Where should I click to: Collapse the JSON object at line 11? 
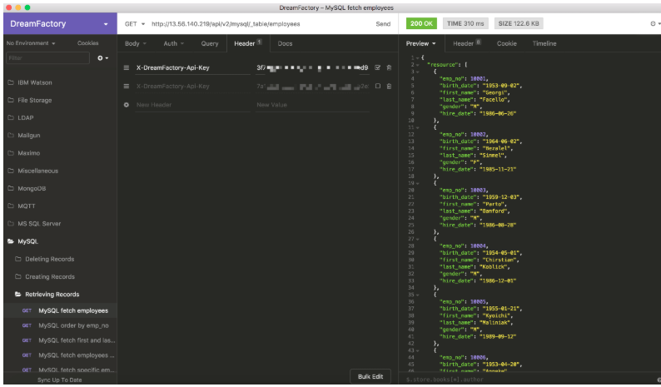coord(417,127)
